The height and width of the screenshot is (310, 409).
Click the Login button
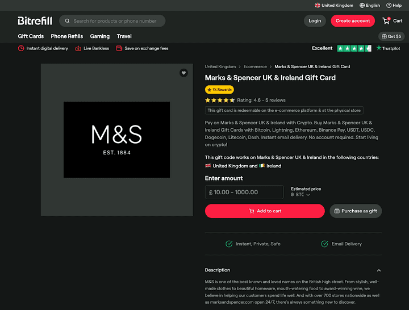click(x=315, y=21)
